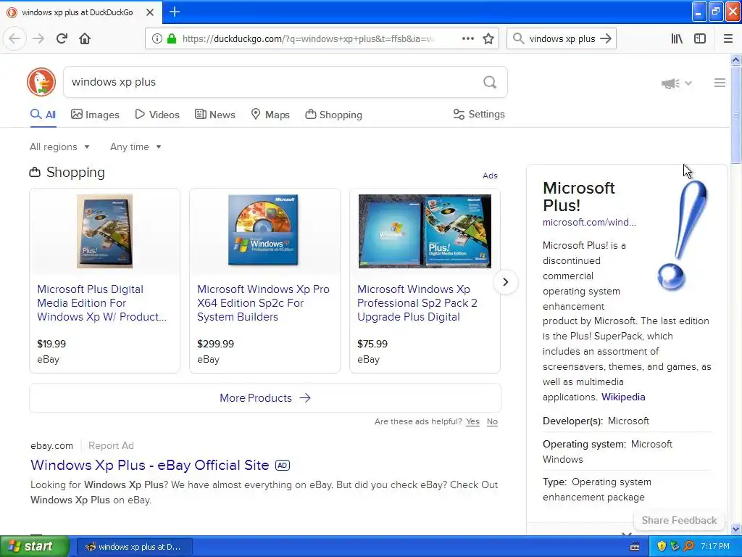Image resolution: width=742 pixels, height=557 pixels.
Task: Click the Firefox back arrow button
Action: tap(14, 38)
